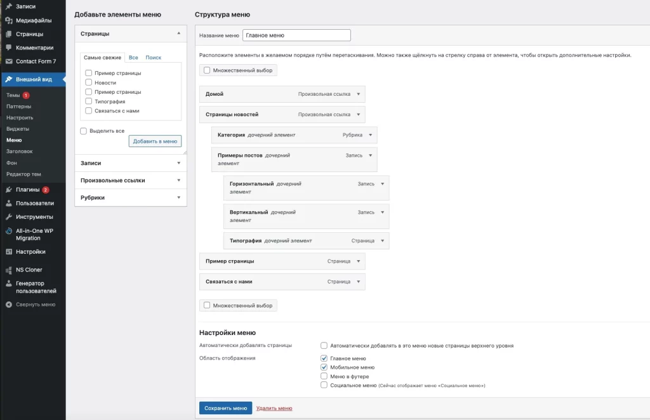Click the Comments icon in sidebar
Viewport: 650px width, 420px height.
click(9, 48)
